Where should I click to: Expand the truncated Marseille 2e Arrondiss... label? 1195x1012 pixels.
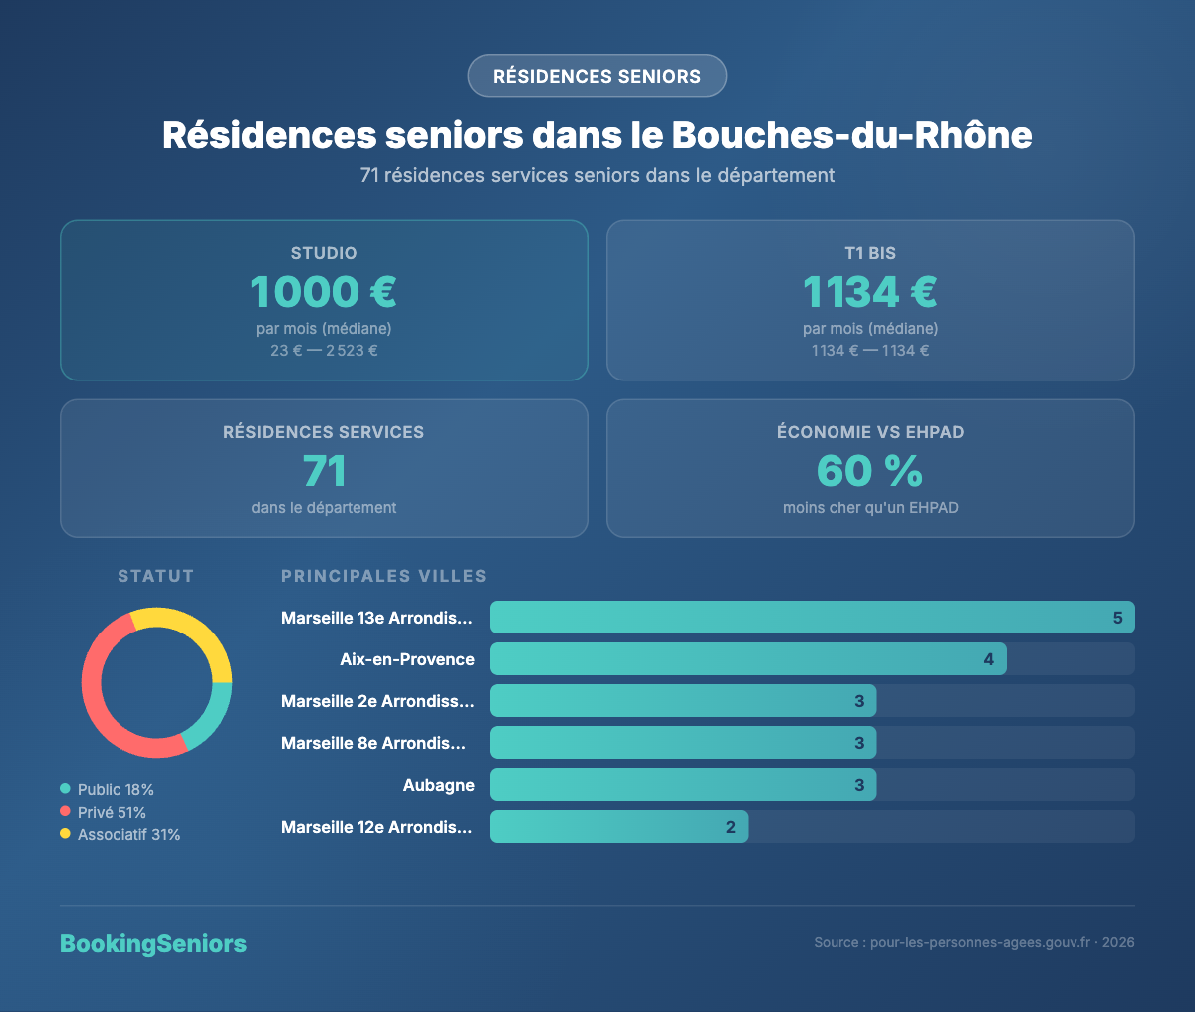377,701
